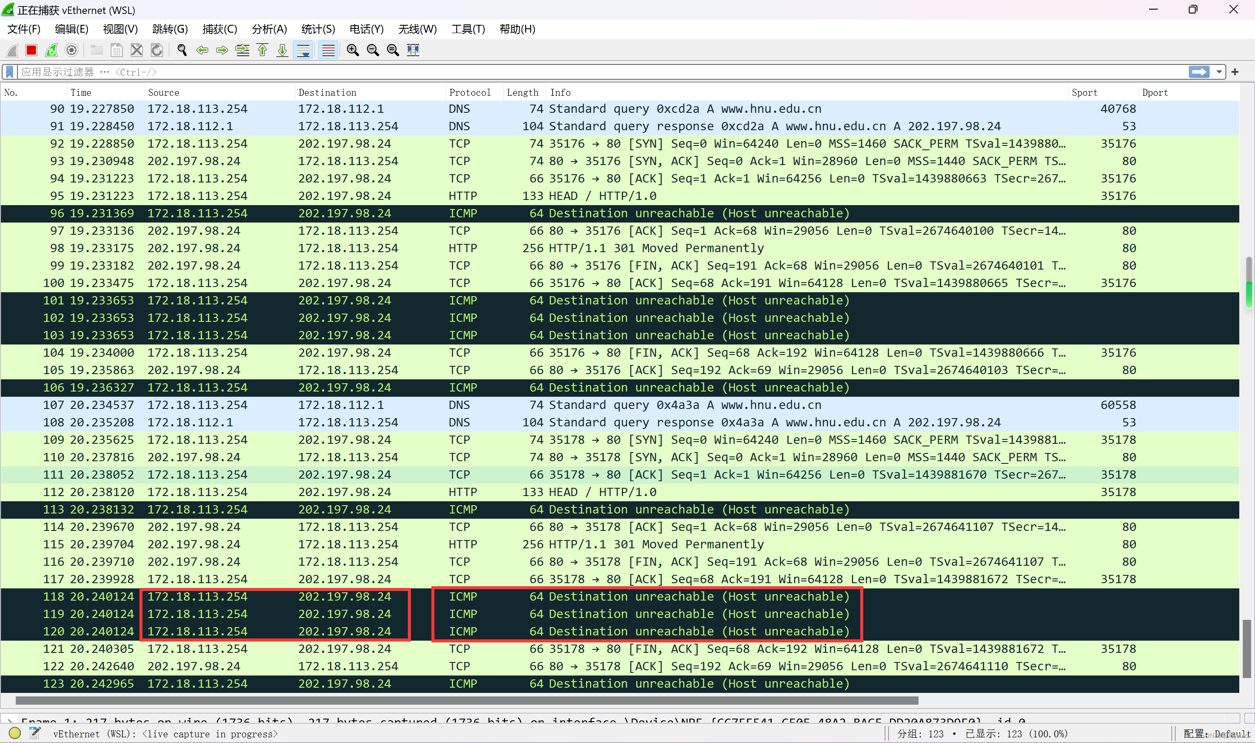Viewport: 1255px width, 743px height.
Task: Open find packet magnifier
Action: 182,50
